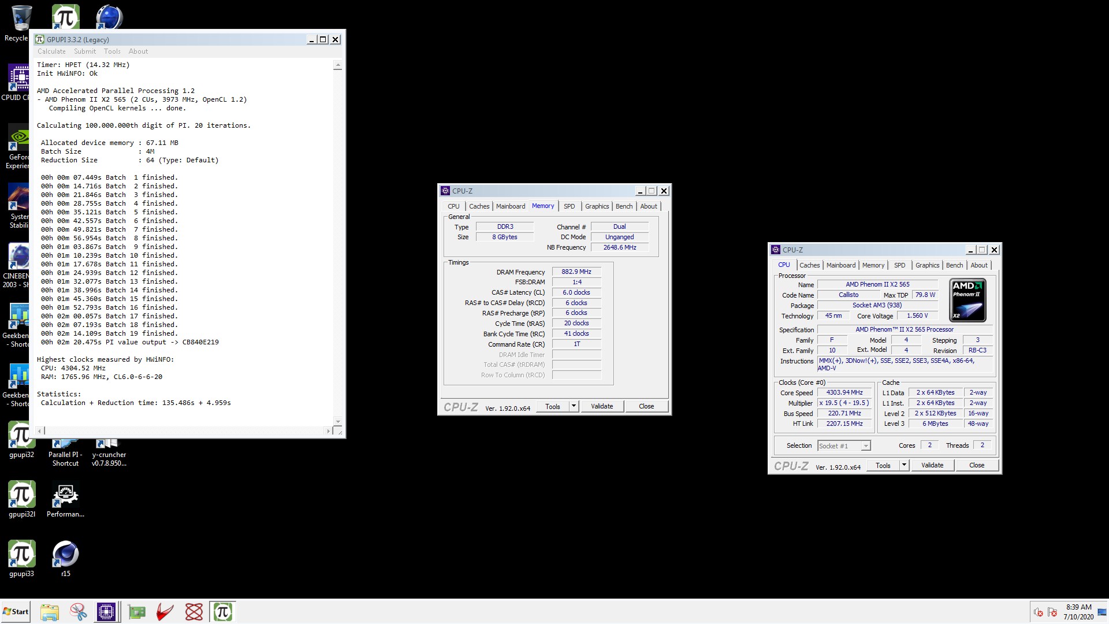Click Validate in processor CPU-Z window
This screenshot has width=1109, height=624.
click(932, 465)
